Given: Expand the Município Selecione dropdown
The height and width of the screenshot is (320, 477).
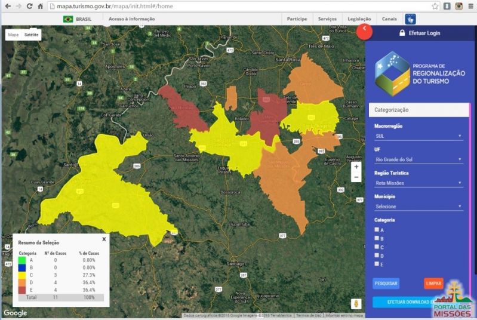Looking at the screenshot, I should tap(418, 207).
